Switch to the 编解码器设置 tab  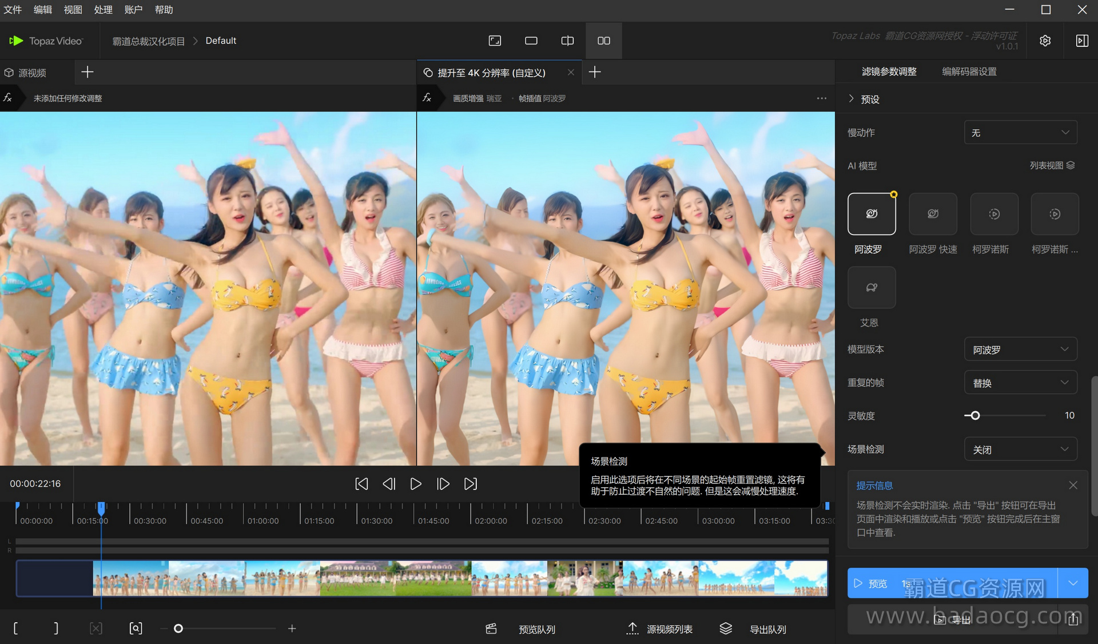[969, 71]
